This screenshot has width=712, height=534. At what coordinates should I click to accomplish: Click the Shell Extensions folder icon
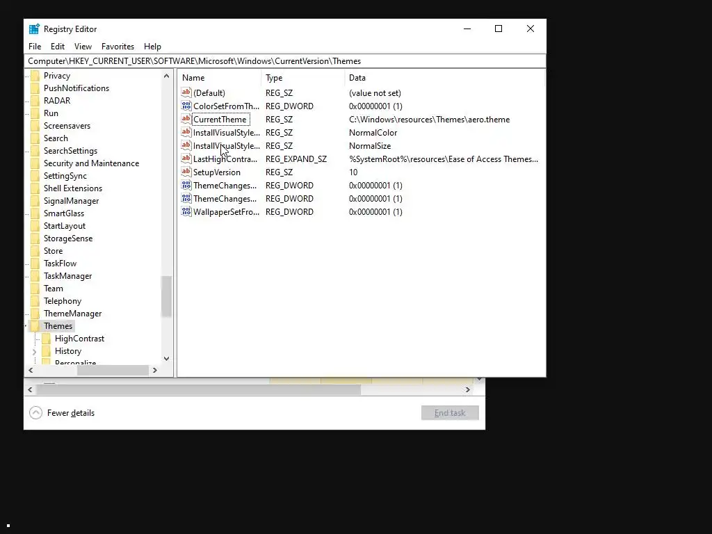[x=35, y=188]
